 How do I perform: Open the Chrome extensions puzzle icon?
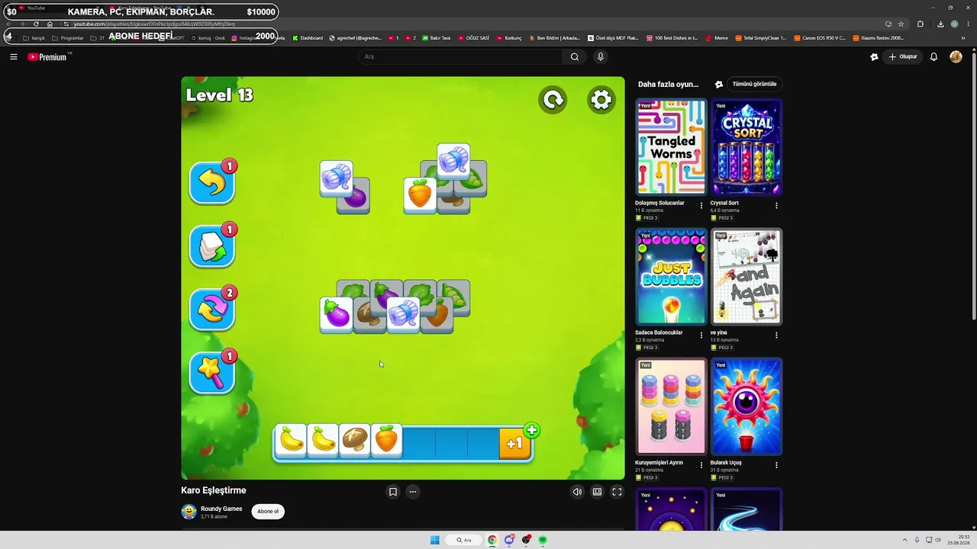921,24
